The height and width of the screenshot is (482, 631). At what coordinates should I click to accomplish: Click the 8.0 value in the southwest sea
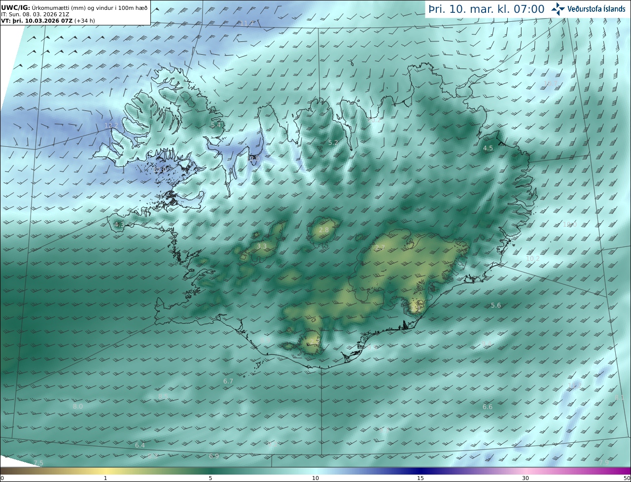tap(78, 407)
